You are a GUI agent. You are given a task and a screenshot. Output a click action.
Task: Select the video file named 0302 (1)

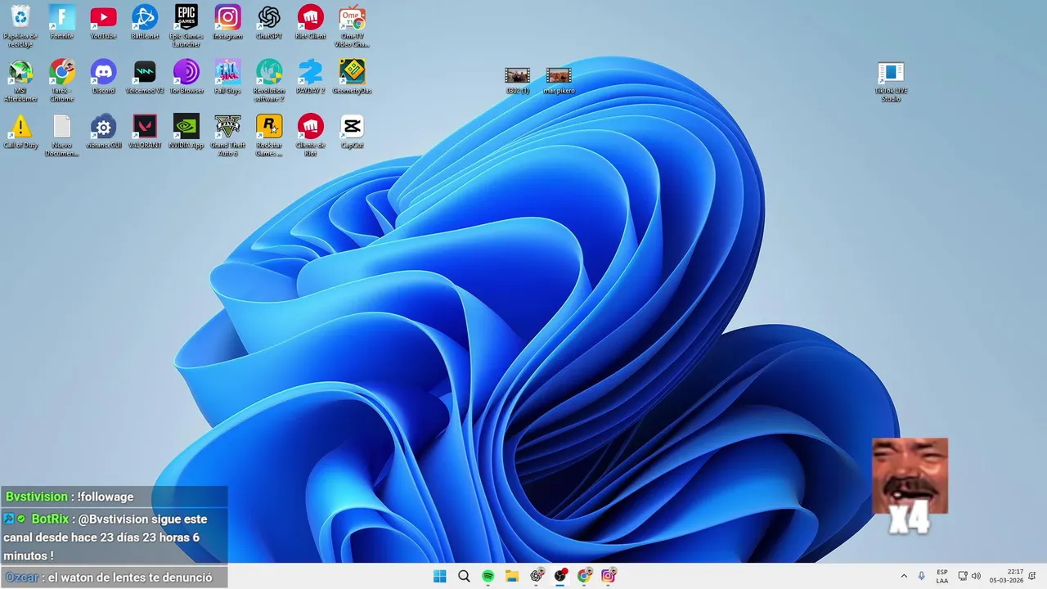click(x=518, y=80)
